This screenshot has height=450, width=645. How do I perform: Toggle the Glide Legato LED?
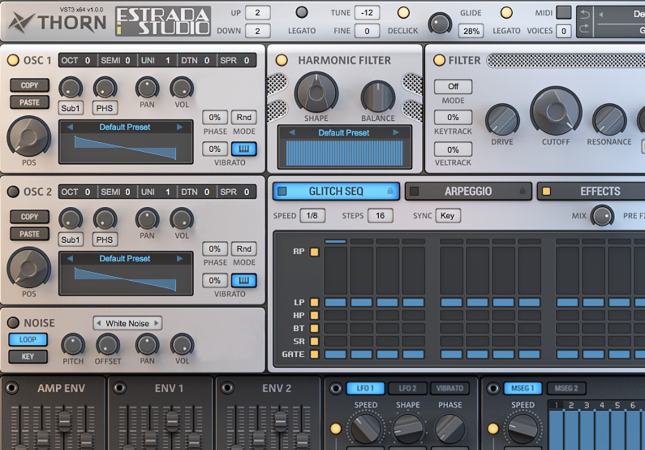pyautogui.click(x=507, y=12)
